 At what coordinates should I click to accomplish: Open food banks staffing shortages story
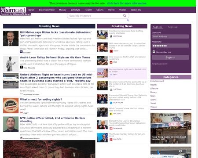[126, 32]
